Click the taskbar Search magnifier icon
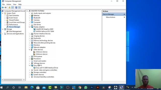161x90 pixels. (8, 87)
